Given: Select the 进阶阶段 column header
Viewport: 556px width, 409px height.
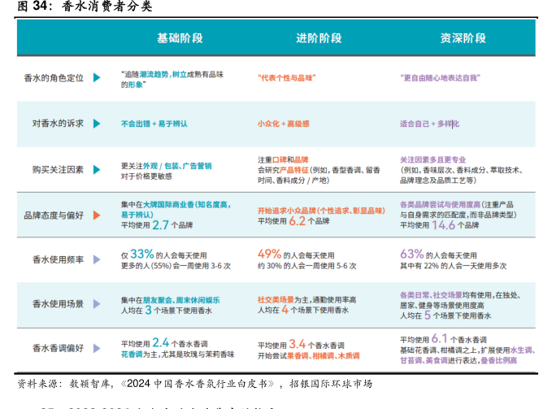Looking at the screenshot, I should pyautogui.click(x=319, y=38).
